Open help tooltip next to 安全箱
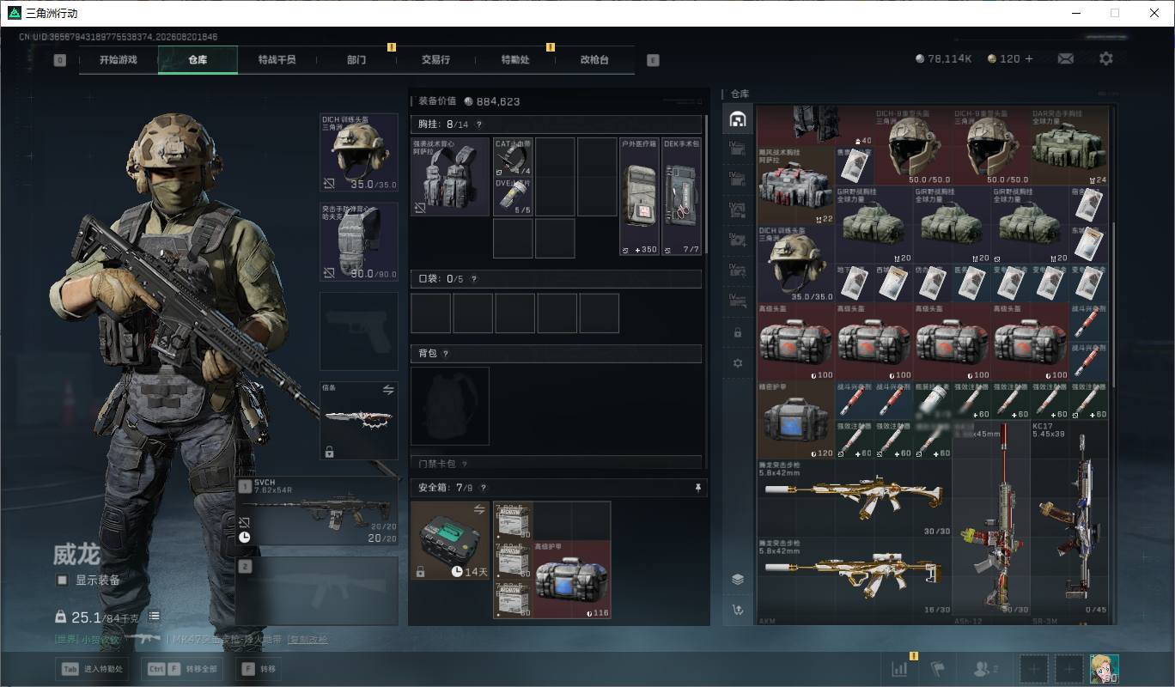1175x687 pixels. pyautogui.click(x=483, y=488)
